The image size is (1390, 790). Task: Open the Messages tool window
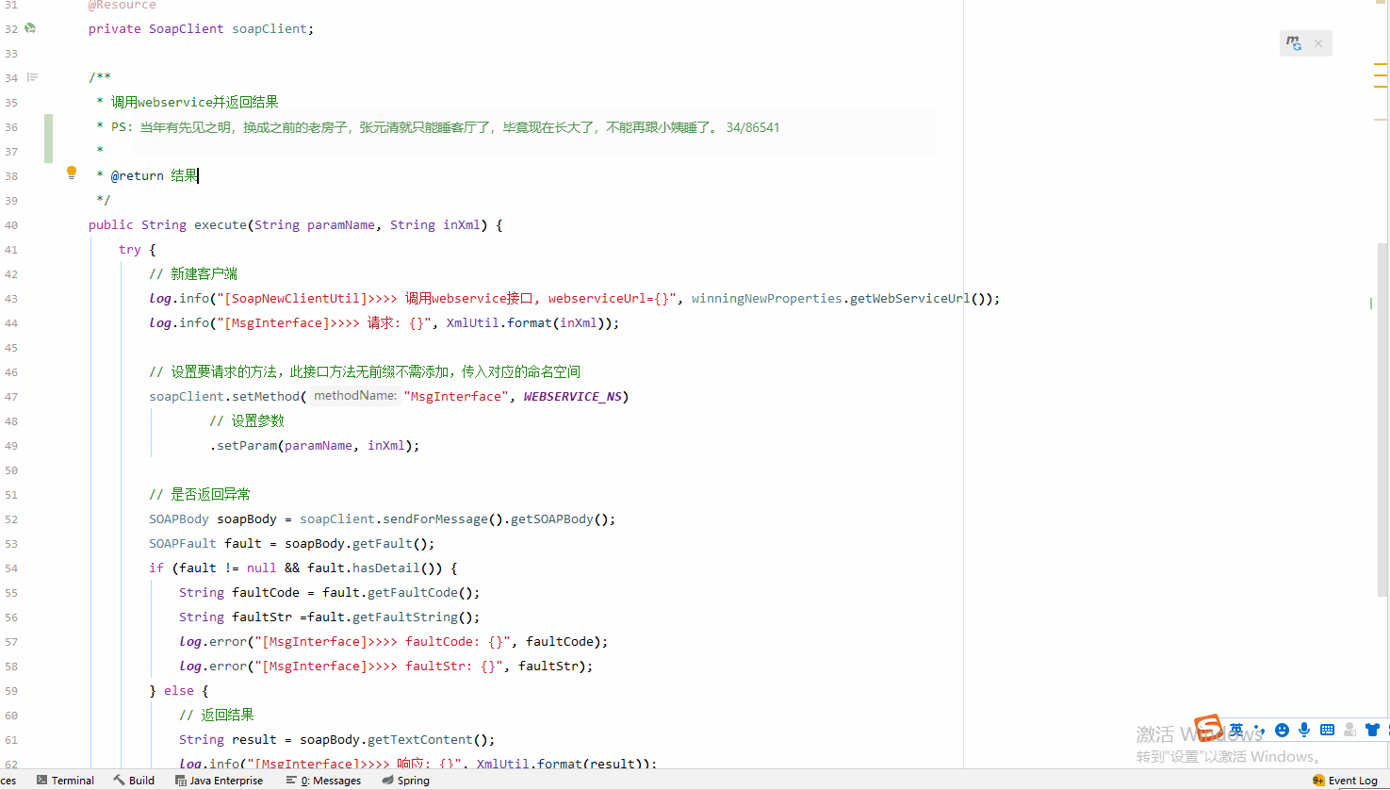click(324, 780)
